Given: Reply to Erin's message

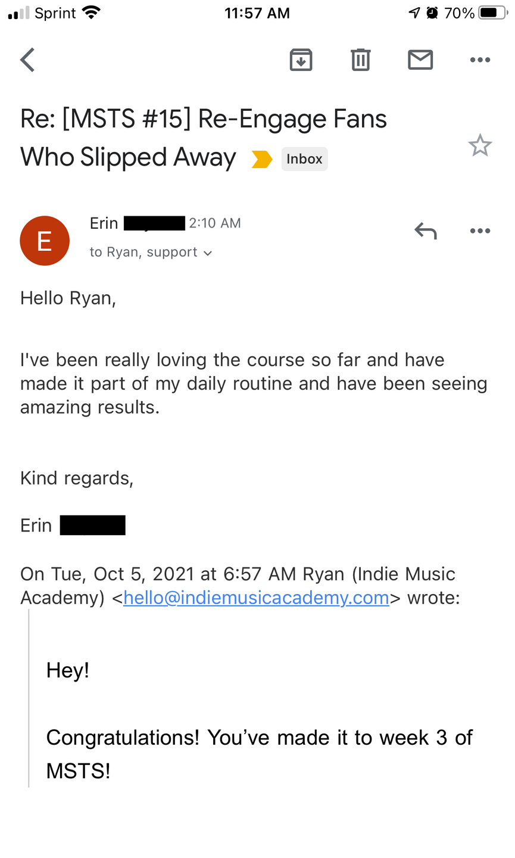Looking at the screenshot, I should tap(426, 231).
